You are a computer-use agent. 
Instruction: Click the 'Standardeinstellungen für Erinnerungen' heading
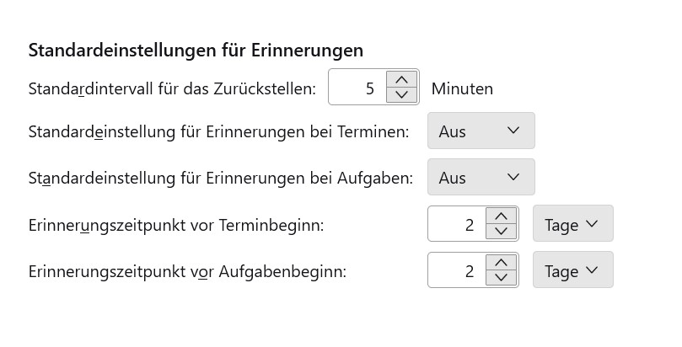coord(196,51)
